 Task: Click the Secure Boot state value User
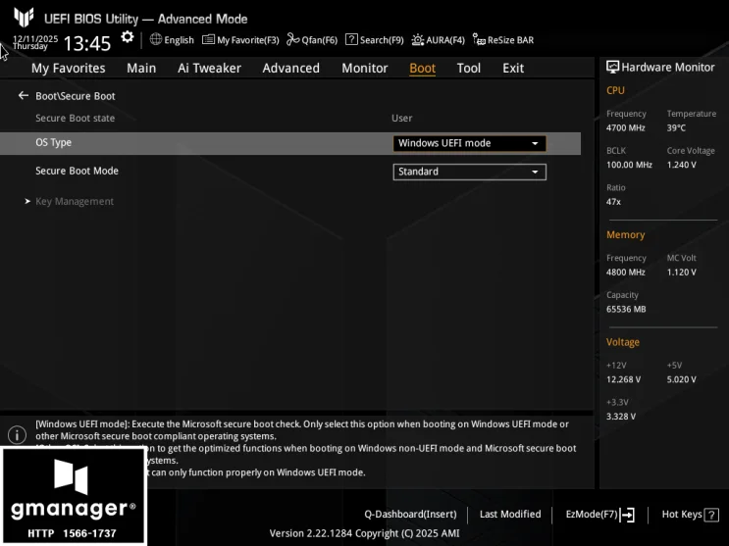pyautogui.click(x=401, y=118)
